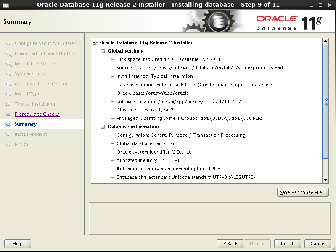
Task: Select the Database character set row
Action: 185,177
